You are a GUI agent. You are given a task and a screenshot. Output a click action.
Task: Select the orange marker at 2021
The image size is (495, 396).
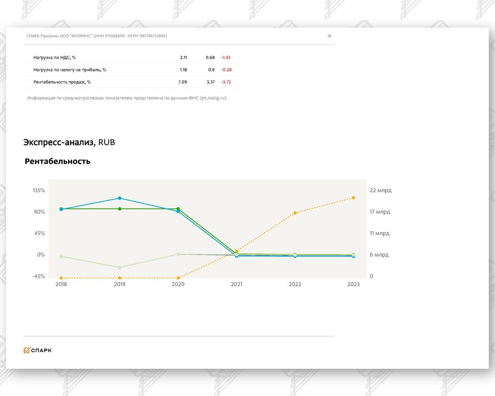(x=236, y=251)
